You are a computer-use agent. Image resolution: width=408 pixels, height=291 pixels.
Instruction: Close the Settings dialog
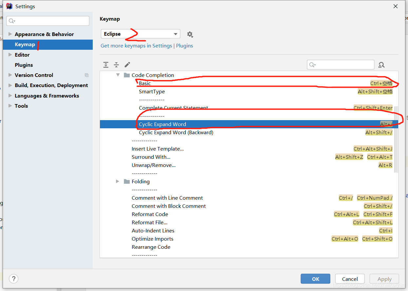pyautogui.click(x=396, y=6)
